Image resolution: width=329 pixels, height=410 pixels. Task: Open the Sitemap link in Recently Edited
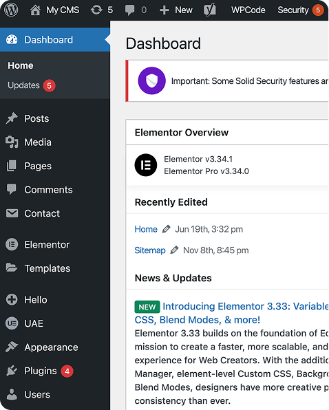[x=150, y=250]
